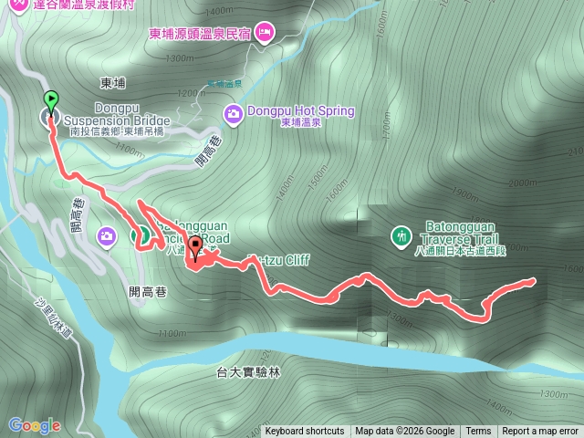The width and height of the screenshot is (584, 438).
Task: Select the Batongguan Traverse Trail hiking pin
Action: (x=401, y=237)
